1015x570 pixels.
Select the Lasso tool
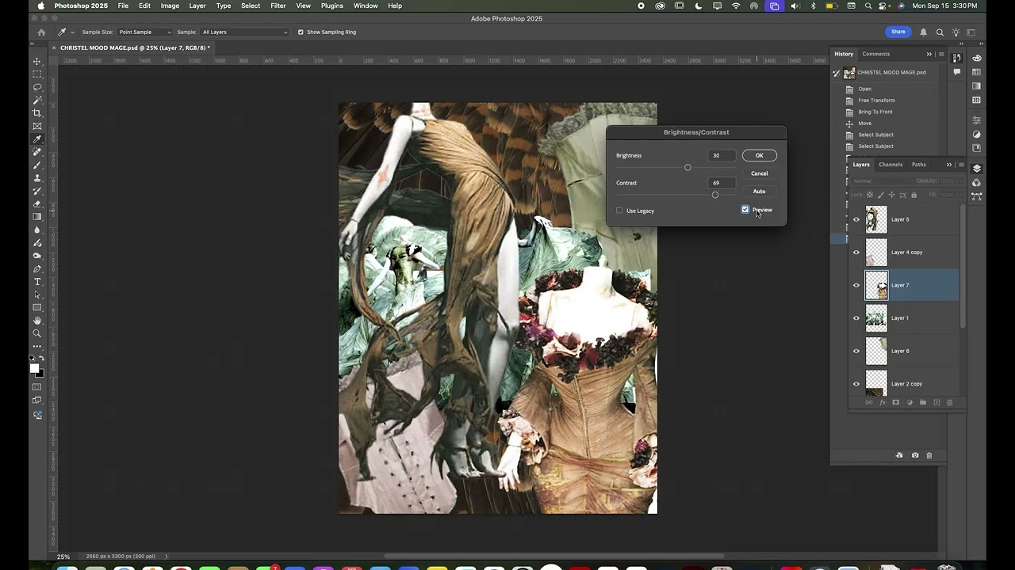[36, 86]
